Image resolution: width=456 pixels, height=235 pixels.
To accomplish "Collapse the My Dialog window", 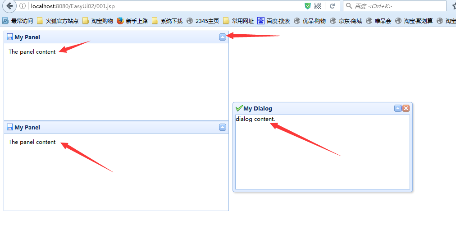I will (x=397, y=108).
